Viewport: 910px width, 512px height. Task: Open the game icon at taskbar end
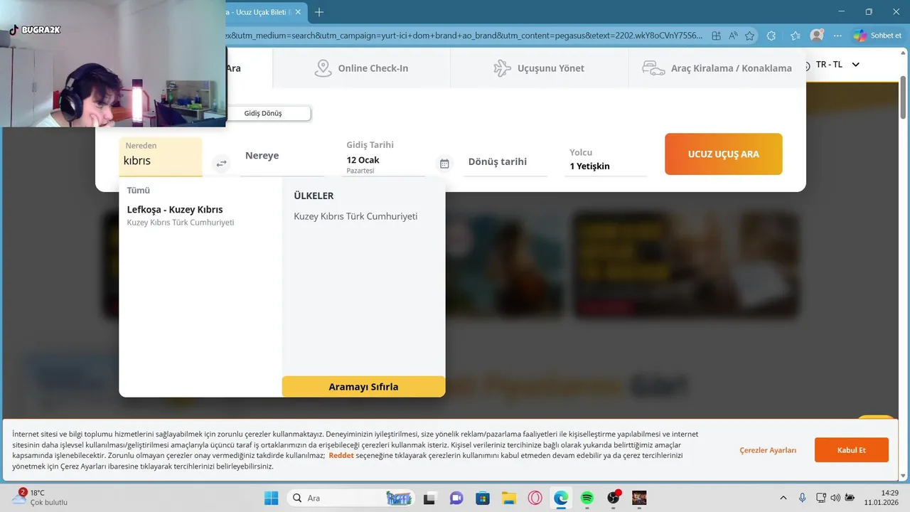(639, 498)
